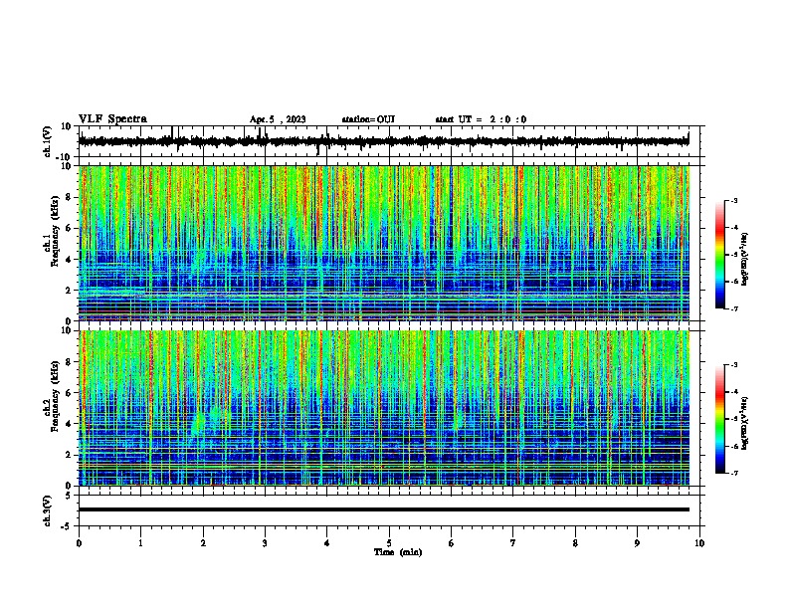This screenshot has height=609, width=788.
Task: Click the 'VLF Spectra' plot title
Action: [x=112, y=119]
